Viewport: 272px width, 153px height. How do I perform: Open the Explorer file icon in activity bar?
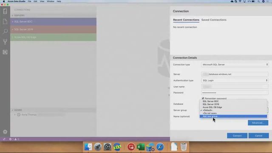(x=5, y=21)
